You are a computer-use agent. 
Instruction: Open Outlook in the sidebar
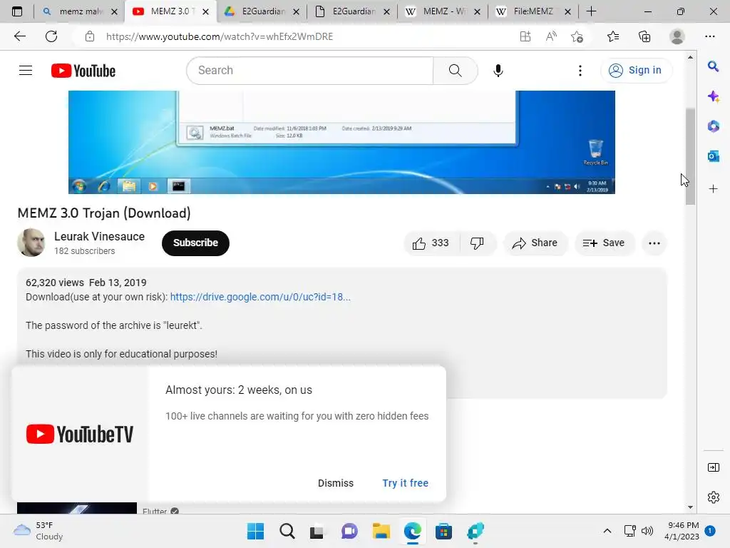(x=713, y=156)
